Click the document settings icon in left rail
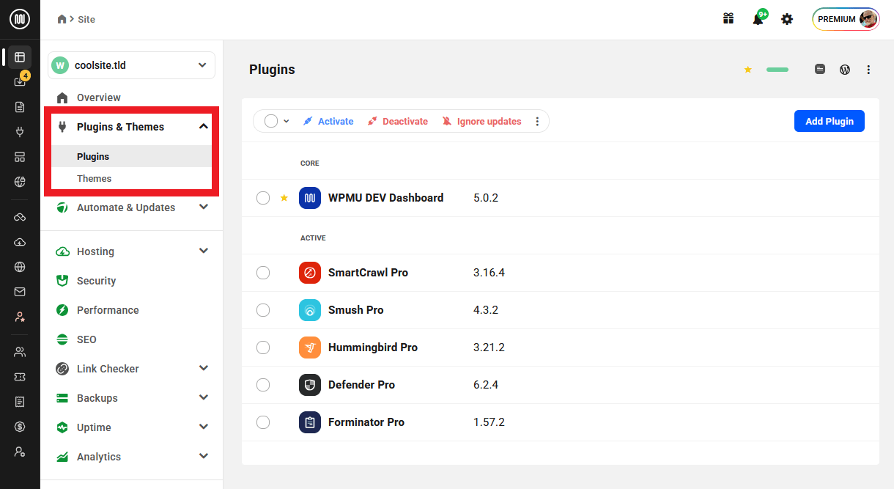The height and width of the screenshot is (489, 894). tap(20, 107)
